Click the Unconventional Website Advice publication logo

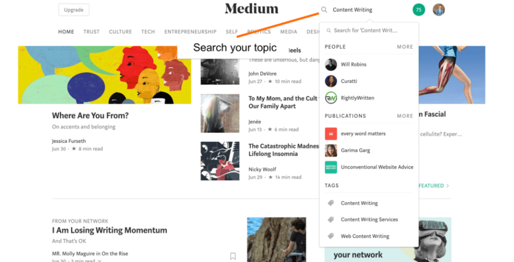(331, 167)
